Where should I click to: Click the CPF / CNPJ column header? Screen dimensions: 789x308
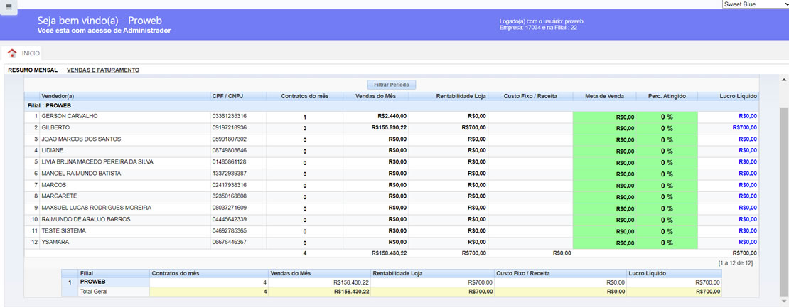point(229,96)
